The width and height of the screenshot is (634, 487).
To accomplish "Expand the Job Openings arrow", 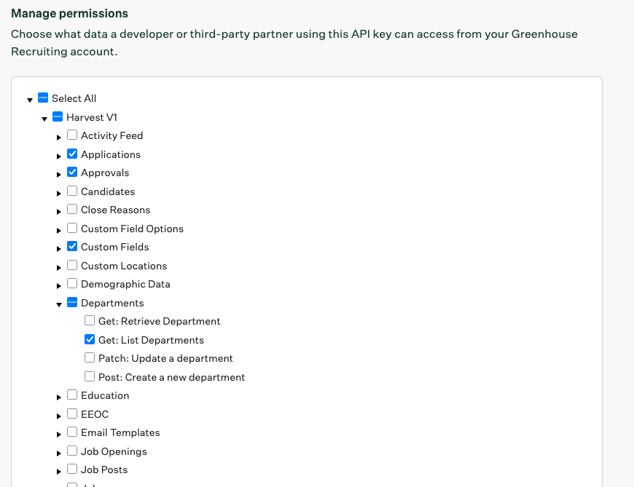I will click(59, 453).
